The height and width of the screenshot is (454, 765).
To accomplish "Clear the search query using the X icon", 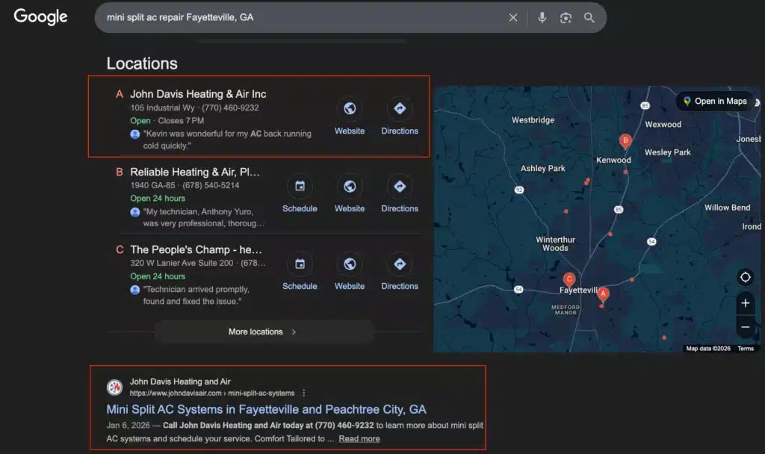I will (x=513, y=18).
